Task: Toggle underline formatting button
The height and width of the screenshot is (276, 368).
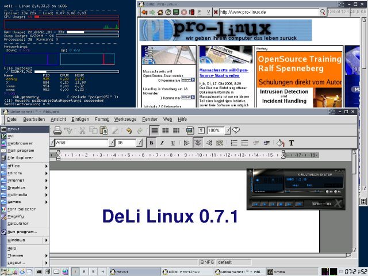Action: (172, 143)
